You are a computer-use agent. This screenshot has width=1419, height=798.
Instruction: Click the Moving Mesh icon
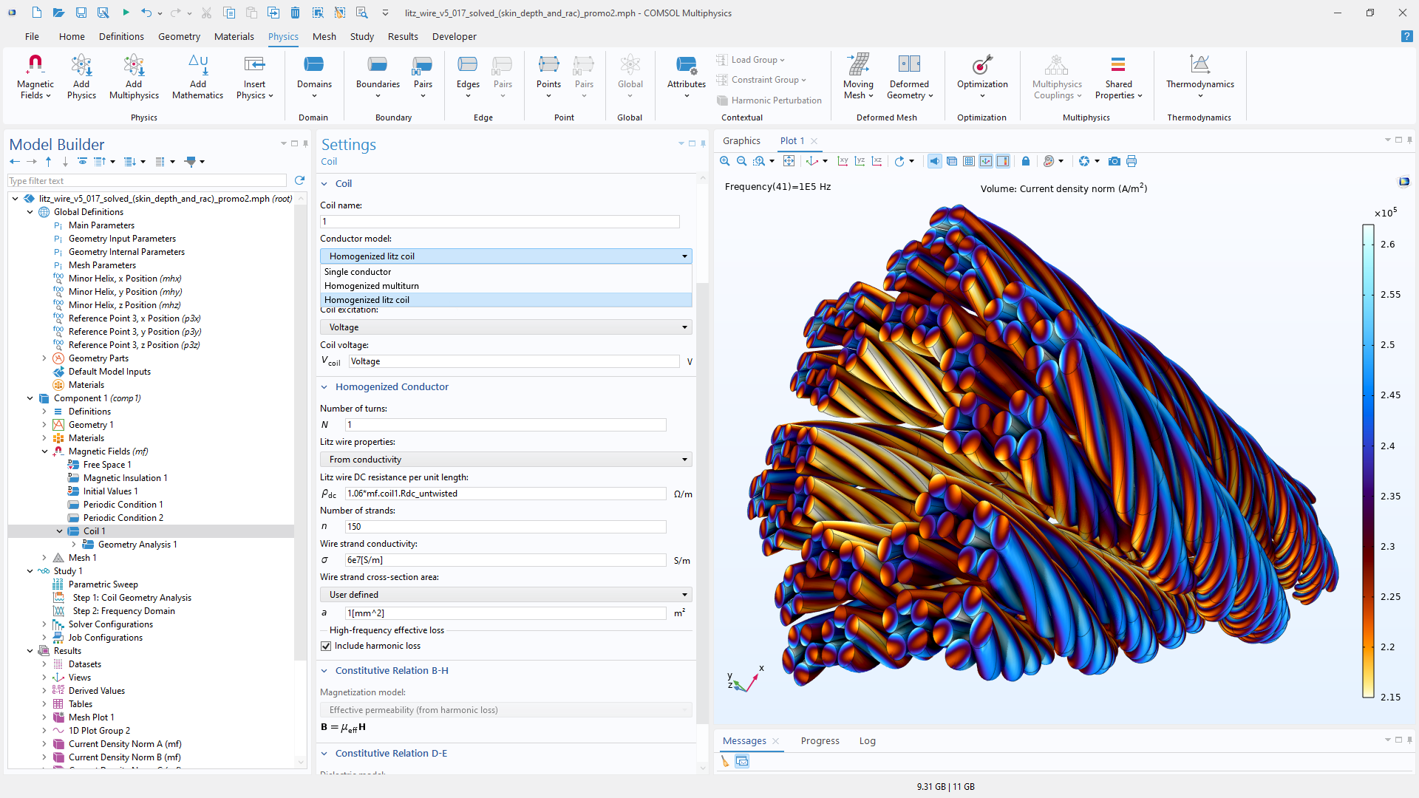(x=858, y=65)
